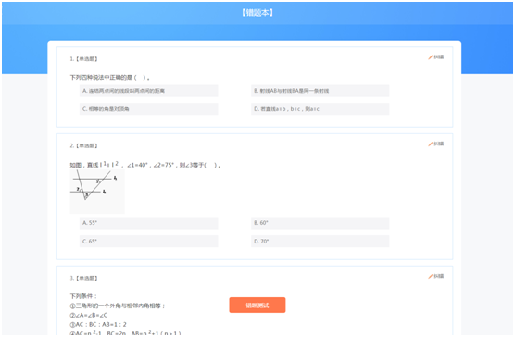Screen dimensions: 515x337
Task: Click the 【错题本】 page title
Action: click(257, 12)
